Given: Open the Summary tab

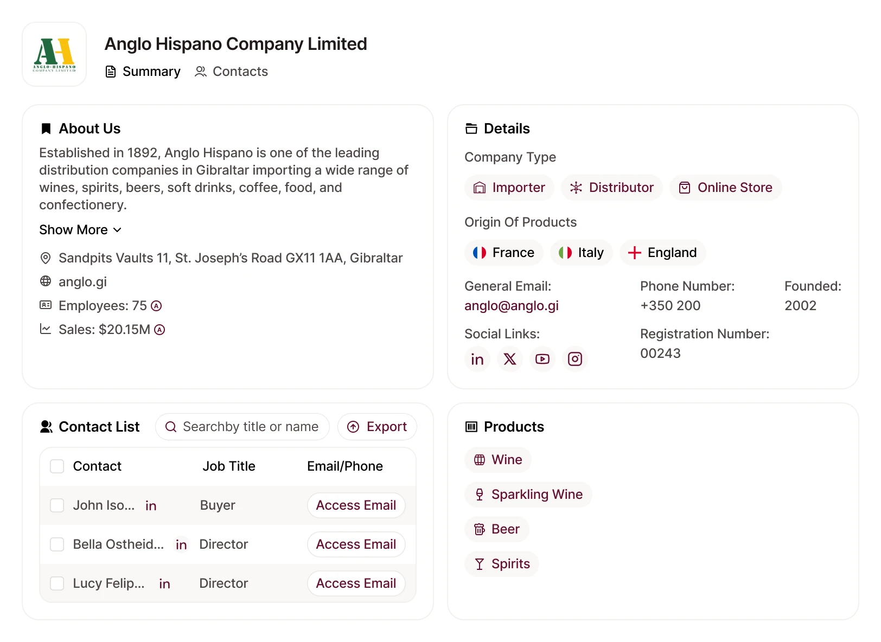Looking at the screenshot, I should coord(143,72).
